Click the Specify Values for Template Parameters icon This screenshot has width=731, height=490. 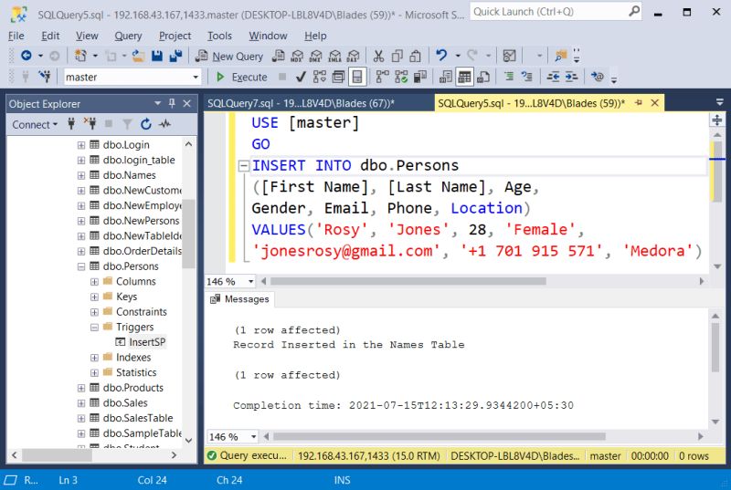[598, 77]
